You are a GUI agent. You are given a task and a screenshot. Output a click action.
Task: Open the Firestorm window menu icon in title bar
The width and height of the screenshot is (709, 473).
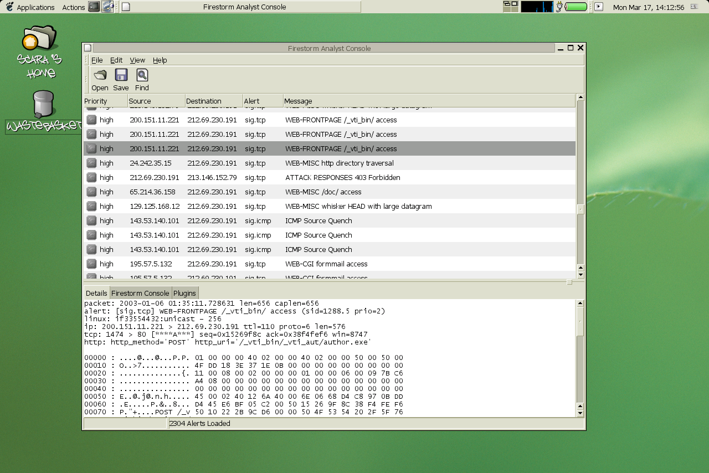pos(88,48)
